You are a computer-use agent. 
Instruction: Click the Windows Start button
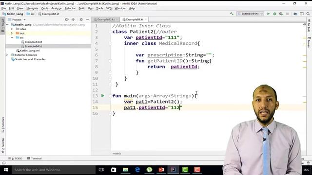coord(6,170)
